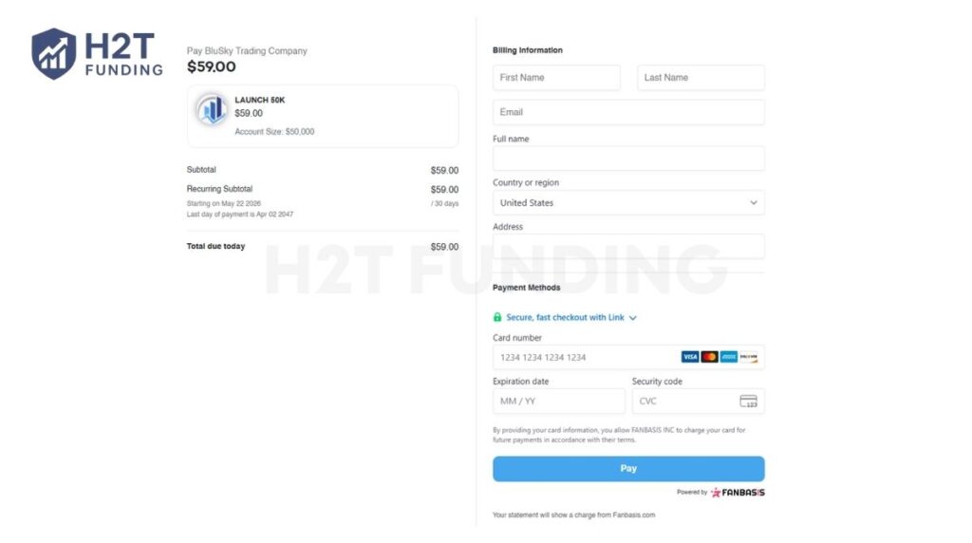Click the '/ 30 days' billing interval text
Screen dimensions: 972x543
point(444,203)
